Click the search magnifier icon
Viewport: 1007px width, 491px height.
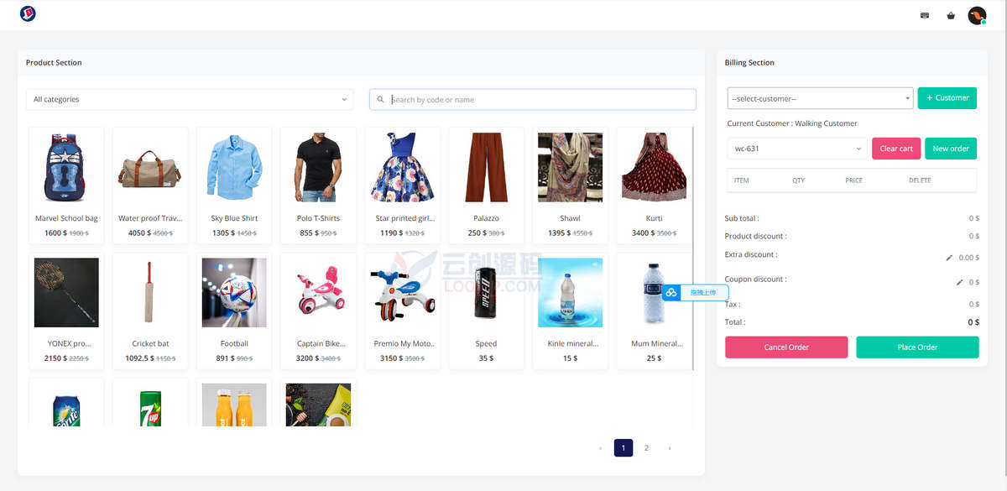pos(381,99)
